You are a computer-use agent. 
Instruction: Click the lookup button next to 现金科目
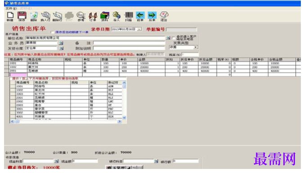coord(56,161)
